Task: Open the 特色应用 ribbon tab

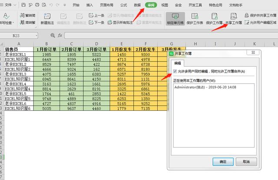Action: tap(215, 5)
